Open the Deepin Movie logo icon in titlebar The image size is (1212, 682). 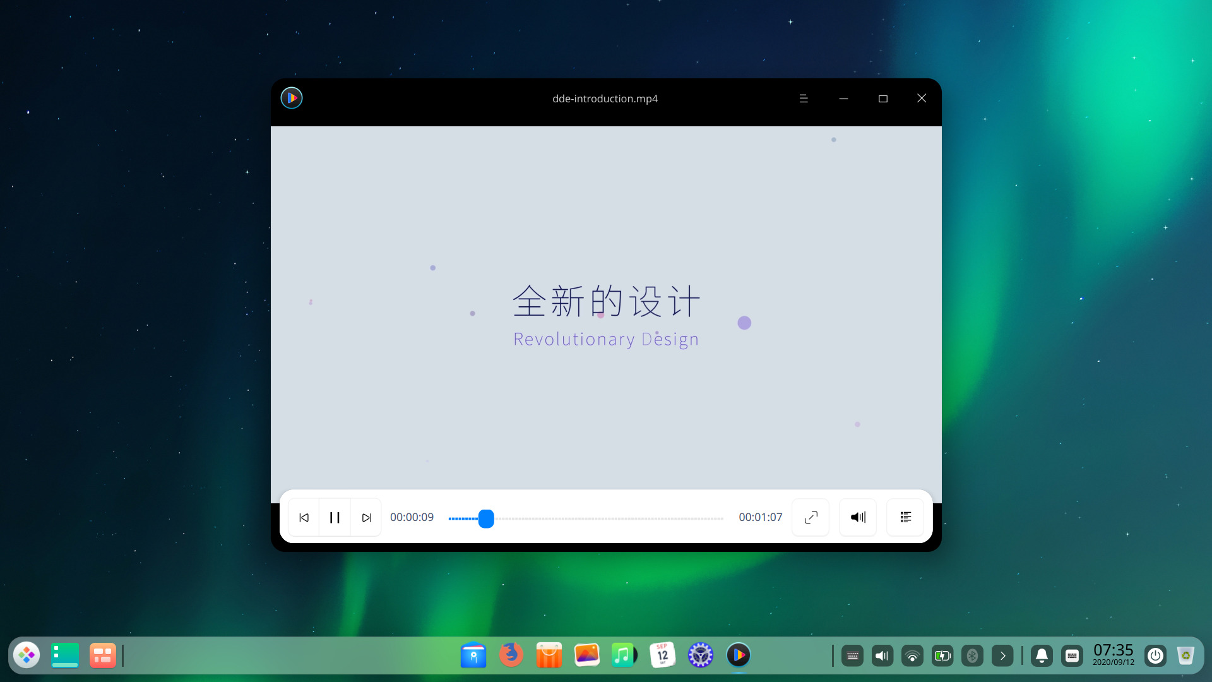tap(291, 98)
